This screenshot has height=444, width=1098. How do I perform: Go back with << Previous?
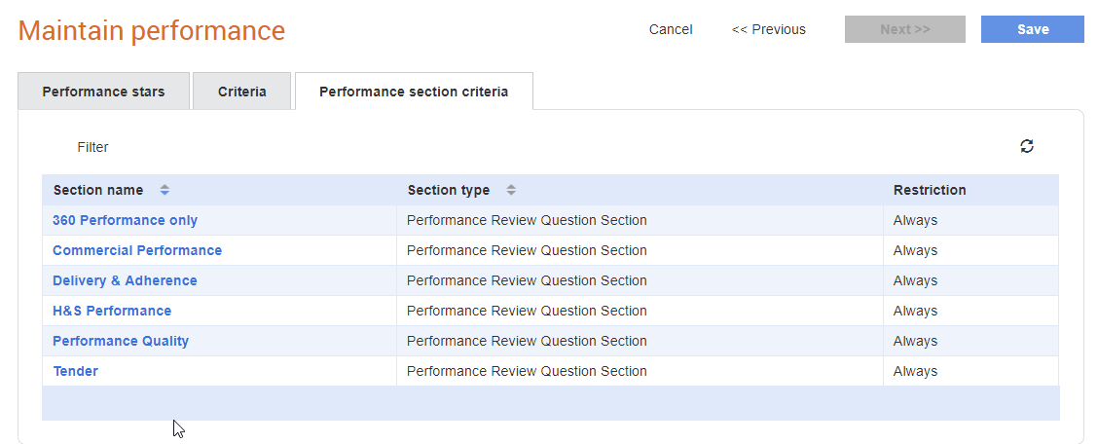(769, 29)
